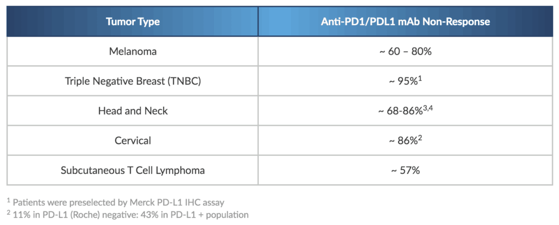Select the Triple Negative Breast row label

[x=133, y=81]
